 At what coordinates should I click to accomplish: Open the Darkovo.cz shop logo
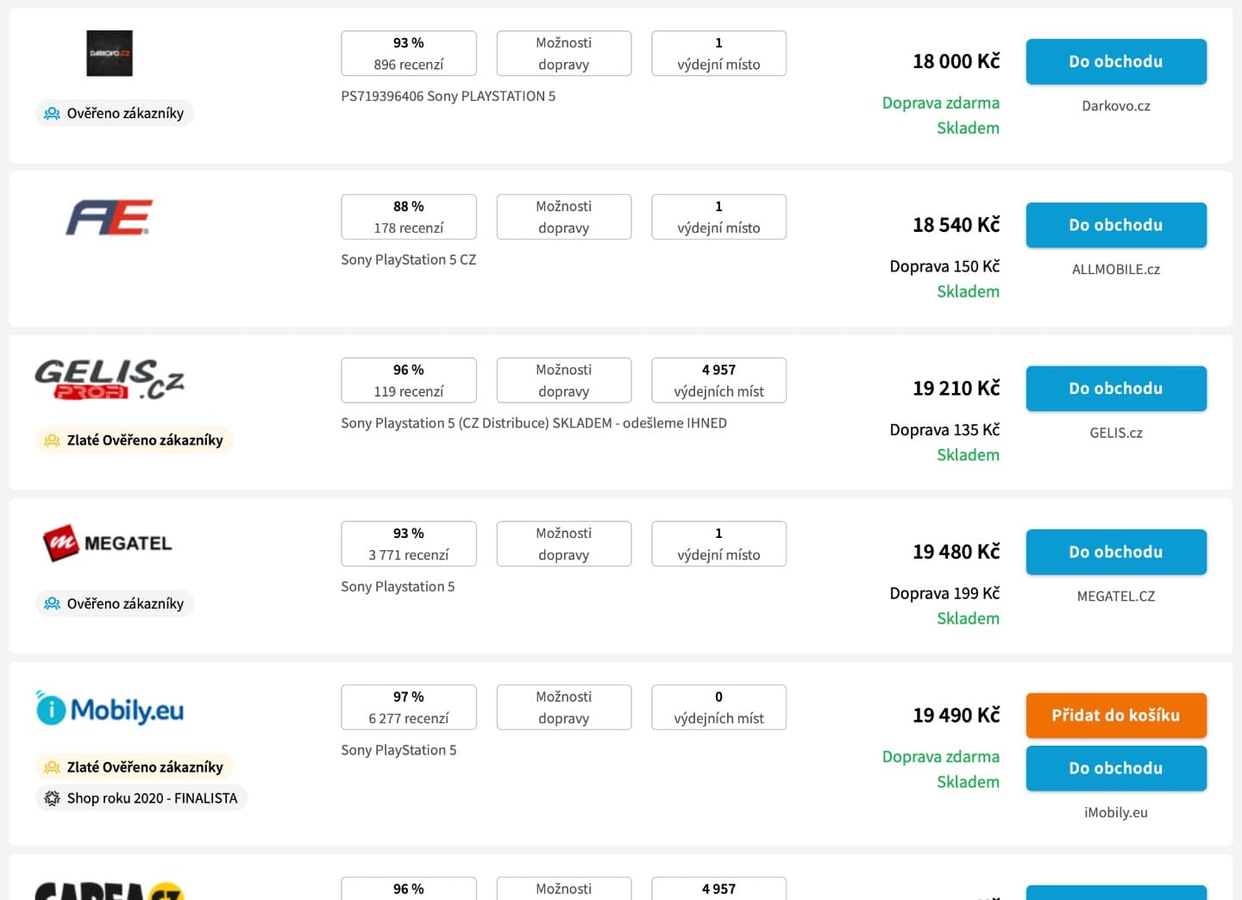(x=110, y=53)
